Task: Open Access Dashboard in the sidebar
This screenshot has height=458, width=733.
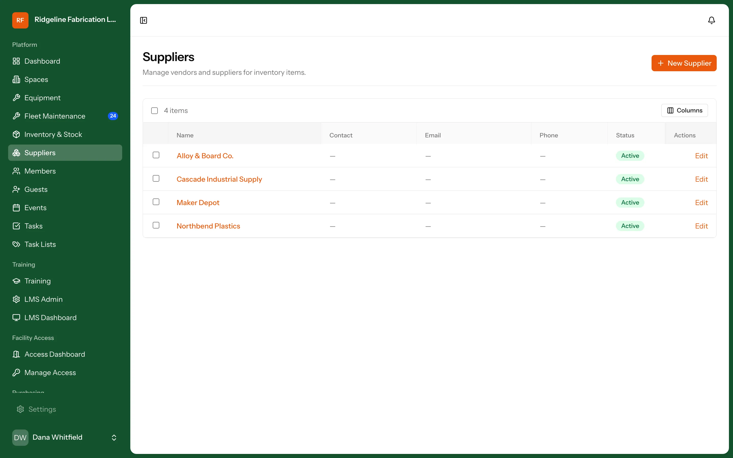Action: (65, 354)
